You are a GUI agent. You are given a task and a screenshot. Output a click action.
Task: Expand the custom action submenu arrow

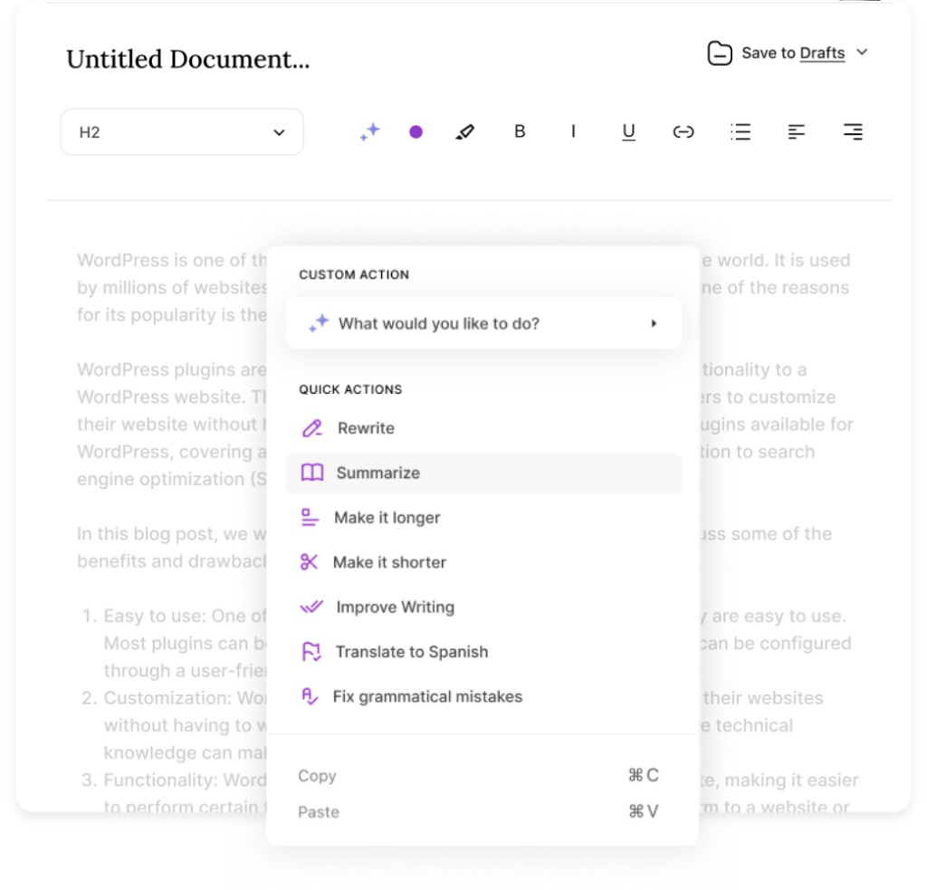pyautogui.click(x=654, y=323)
